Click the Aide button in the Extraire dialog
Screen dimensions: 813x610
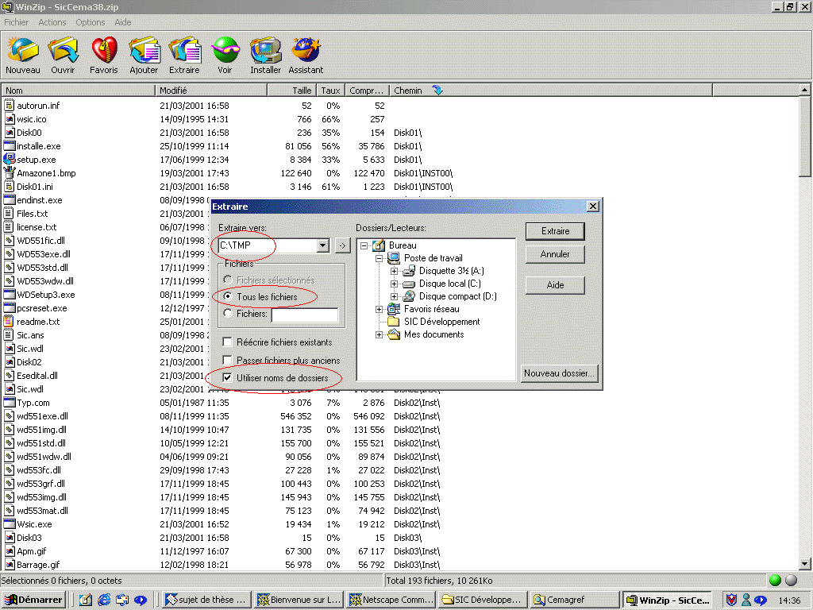pyautogui.click(x=555, y=285)
